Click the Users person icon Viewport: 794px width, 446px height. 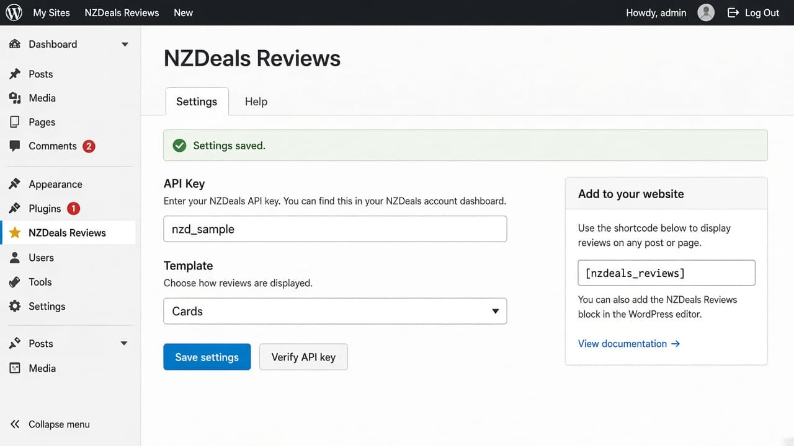pos(15,258)
